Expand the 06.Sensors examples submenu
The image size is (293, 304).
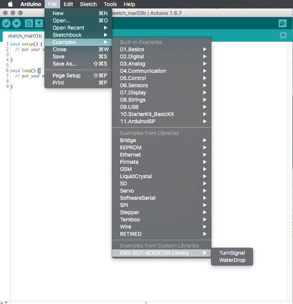[162, 85]
